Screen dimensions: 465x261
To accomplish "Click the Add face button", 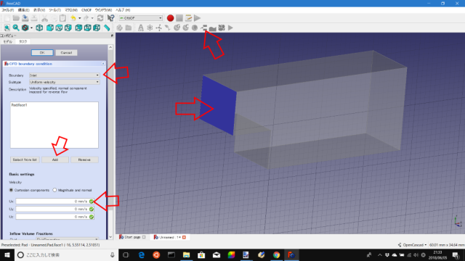I will pos(55,159).
